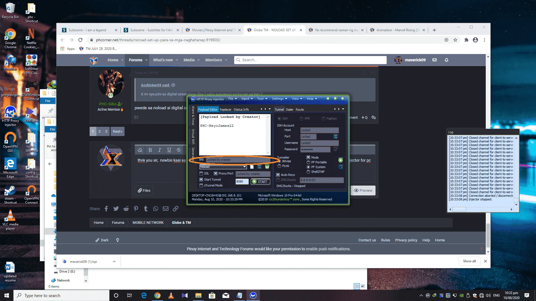Open File Explorer from the taskbar
Screen dimensions: 536x301
pyautogui.click(x=198, y=295)
